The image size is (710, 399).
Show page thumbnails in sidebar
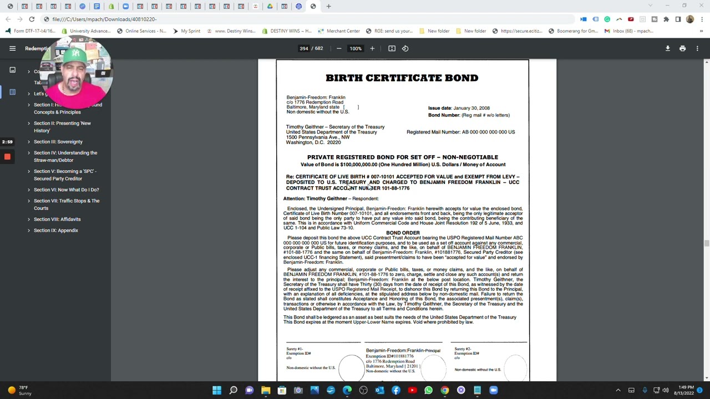click(x=12, y=70)
